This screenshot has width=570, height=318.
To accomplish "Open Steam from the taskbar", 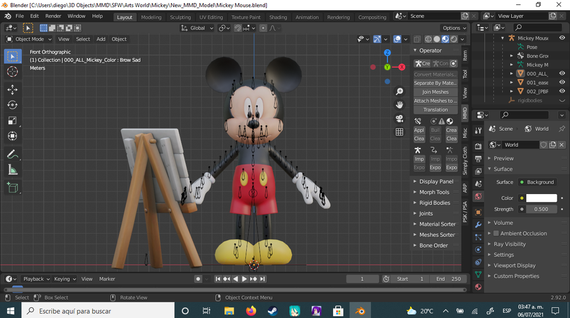I will click(272, 311).
